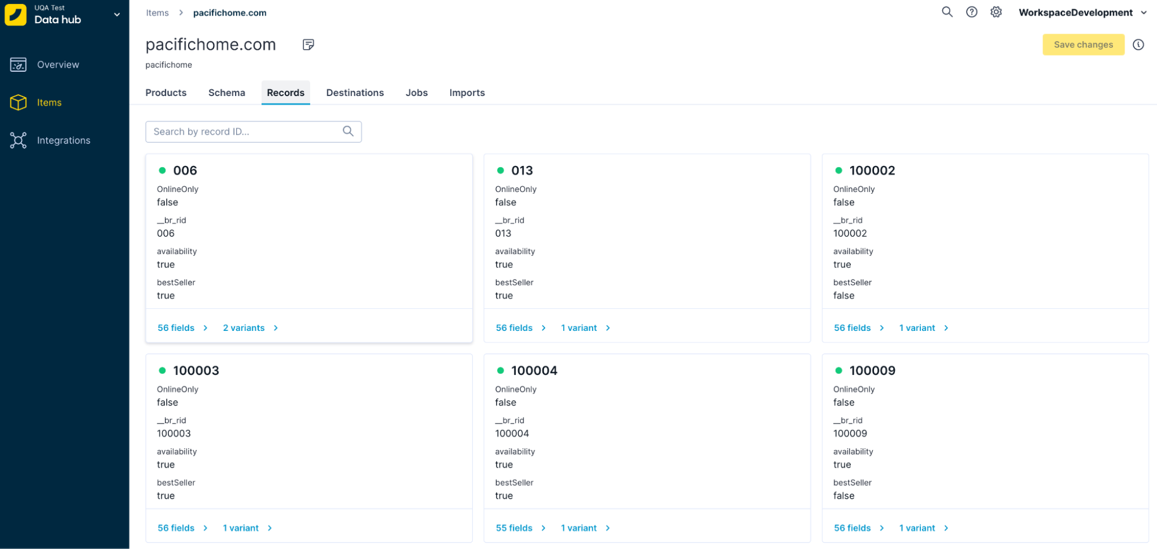Open the help icon near the workspace name
Screen dimensions: 1157x549
[971, 12]
